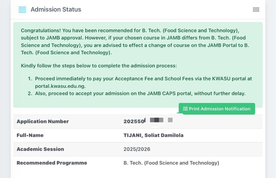Click B. Tech. (Food Science and Technology) value
The height and width of the screenshot is (178, 276).
coord(171,163)
